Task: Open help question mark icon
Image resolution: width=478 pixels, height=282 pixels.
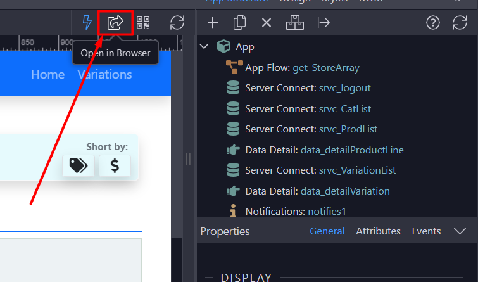Action: tap(433, 23)
